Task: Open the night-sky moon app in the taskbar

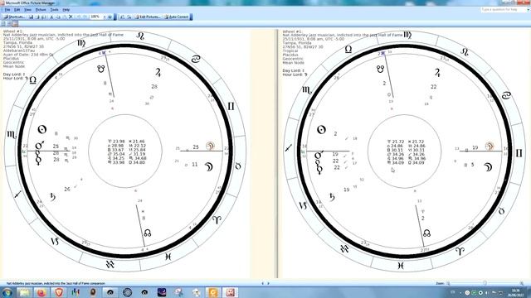Action: pyautogui.click(x=162, y=292)
